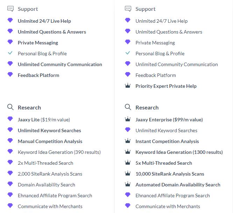Click the bold Feedback Platform text on the left
Screen dimensions: 233x213
[38, 75]
